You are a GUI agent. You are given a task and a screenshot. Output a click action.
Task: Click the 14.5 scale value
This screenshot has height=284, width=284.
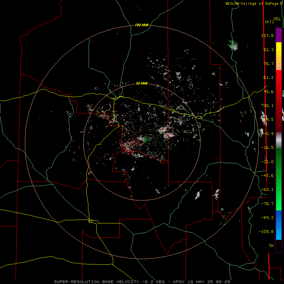(269, 120)
